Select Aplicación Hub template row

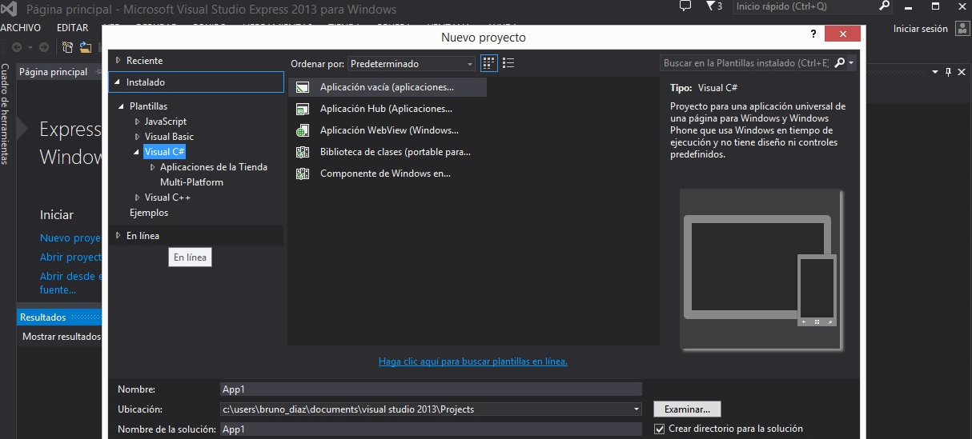pyautogui.click(x=388, y=109)
